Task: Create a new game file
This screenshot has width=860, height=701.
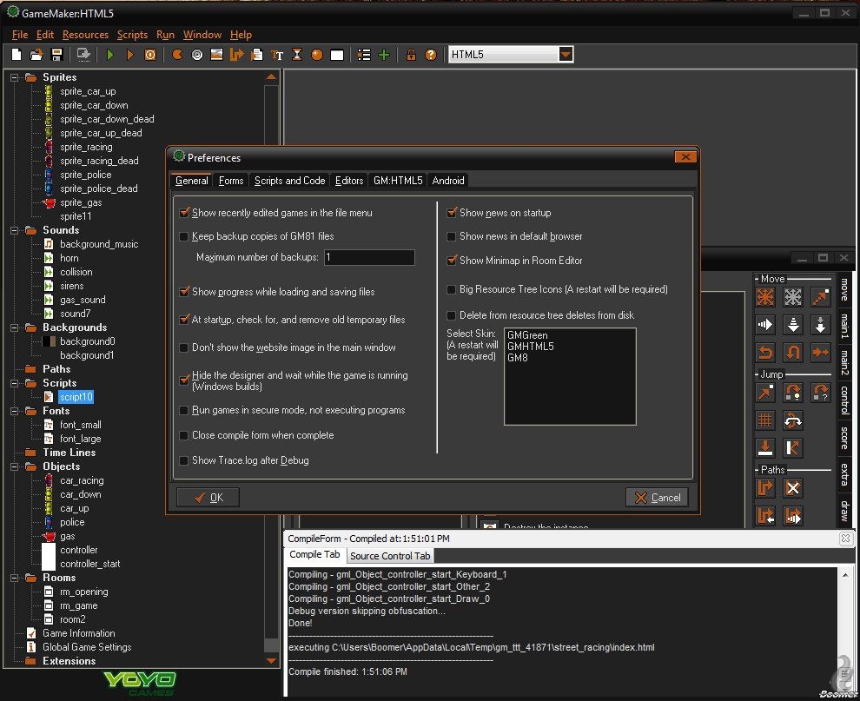Action: [x=17, y=55]
